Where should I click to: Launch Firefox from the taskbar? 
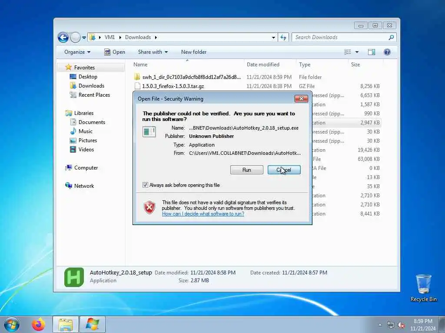(x=38, y=324)
